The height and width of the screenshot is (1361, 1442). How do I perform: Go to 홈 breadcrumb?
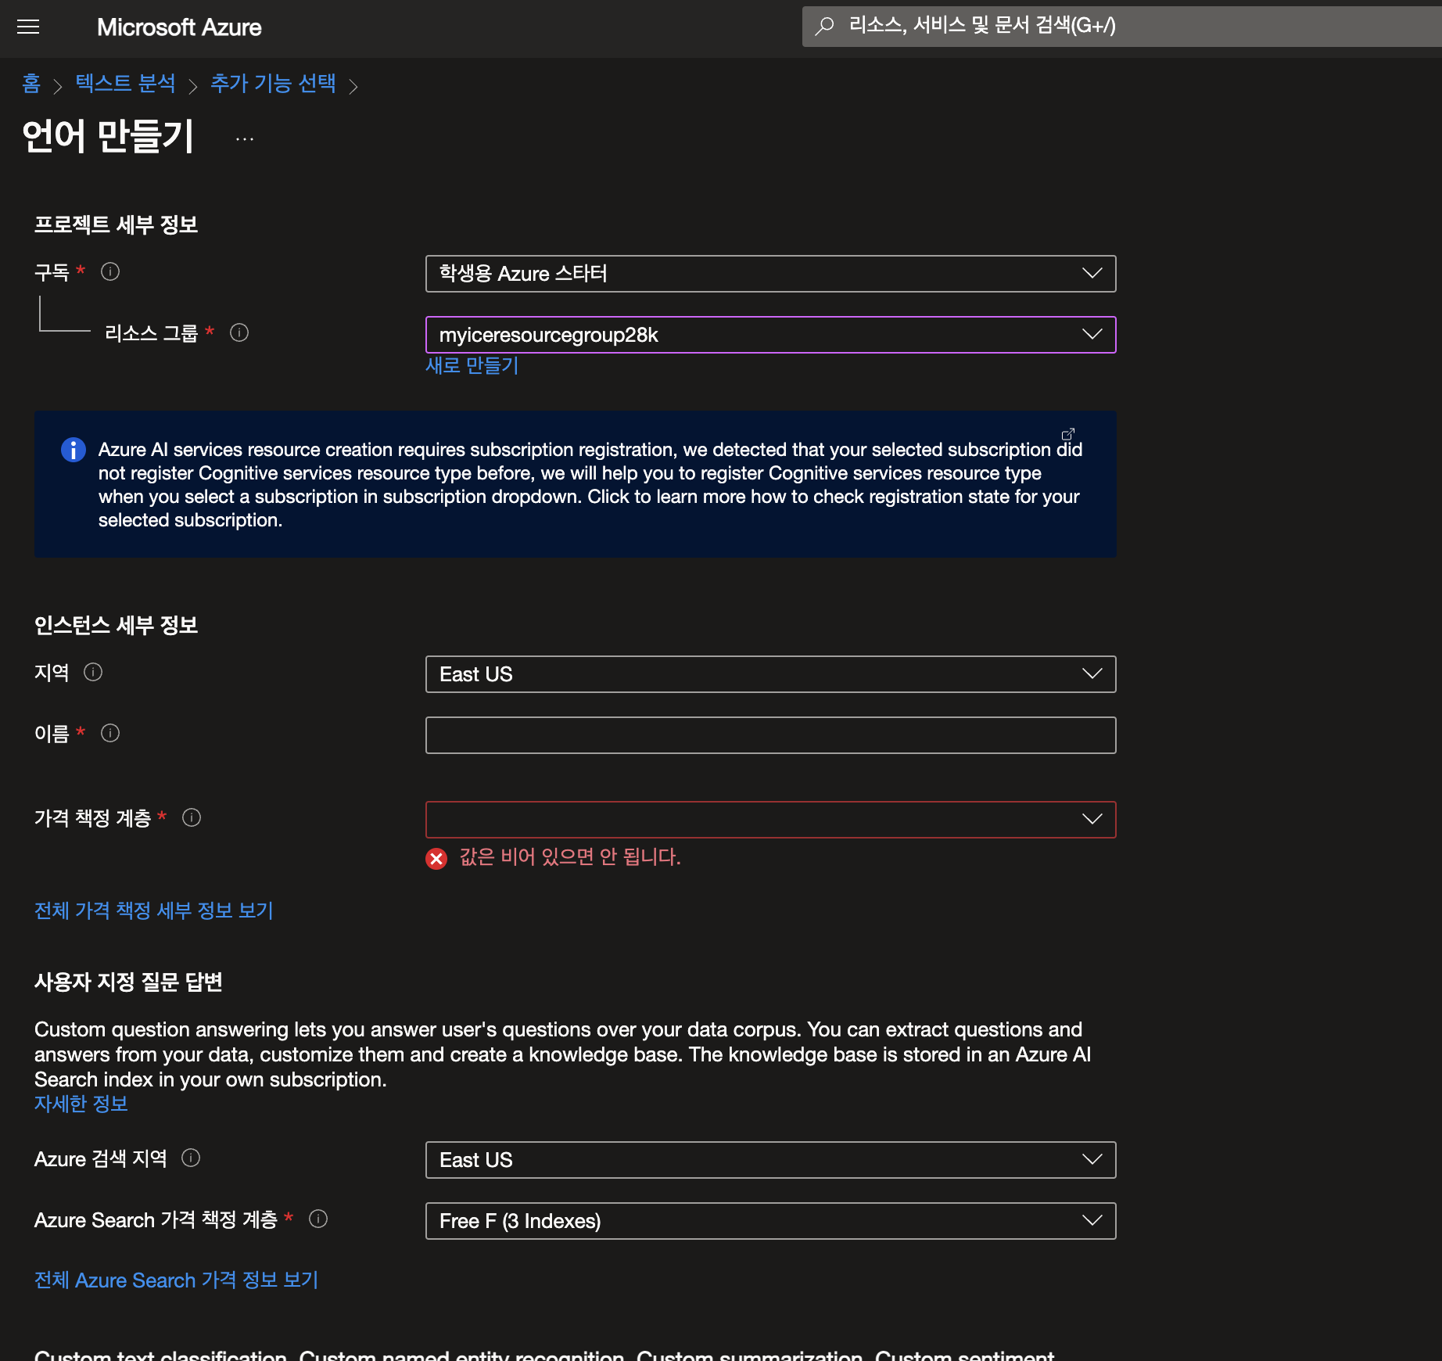(x=31, y=84)
